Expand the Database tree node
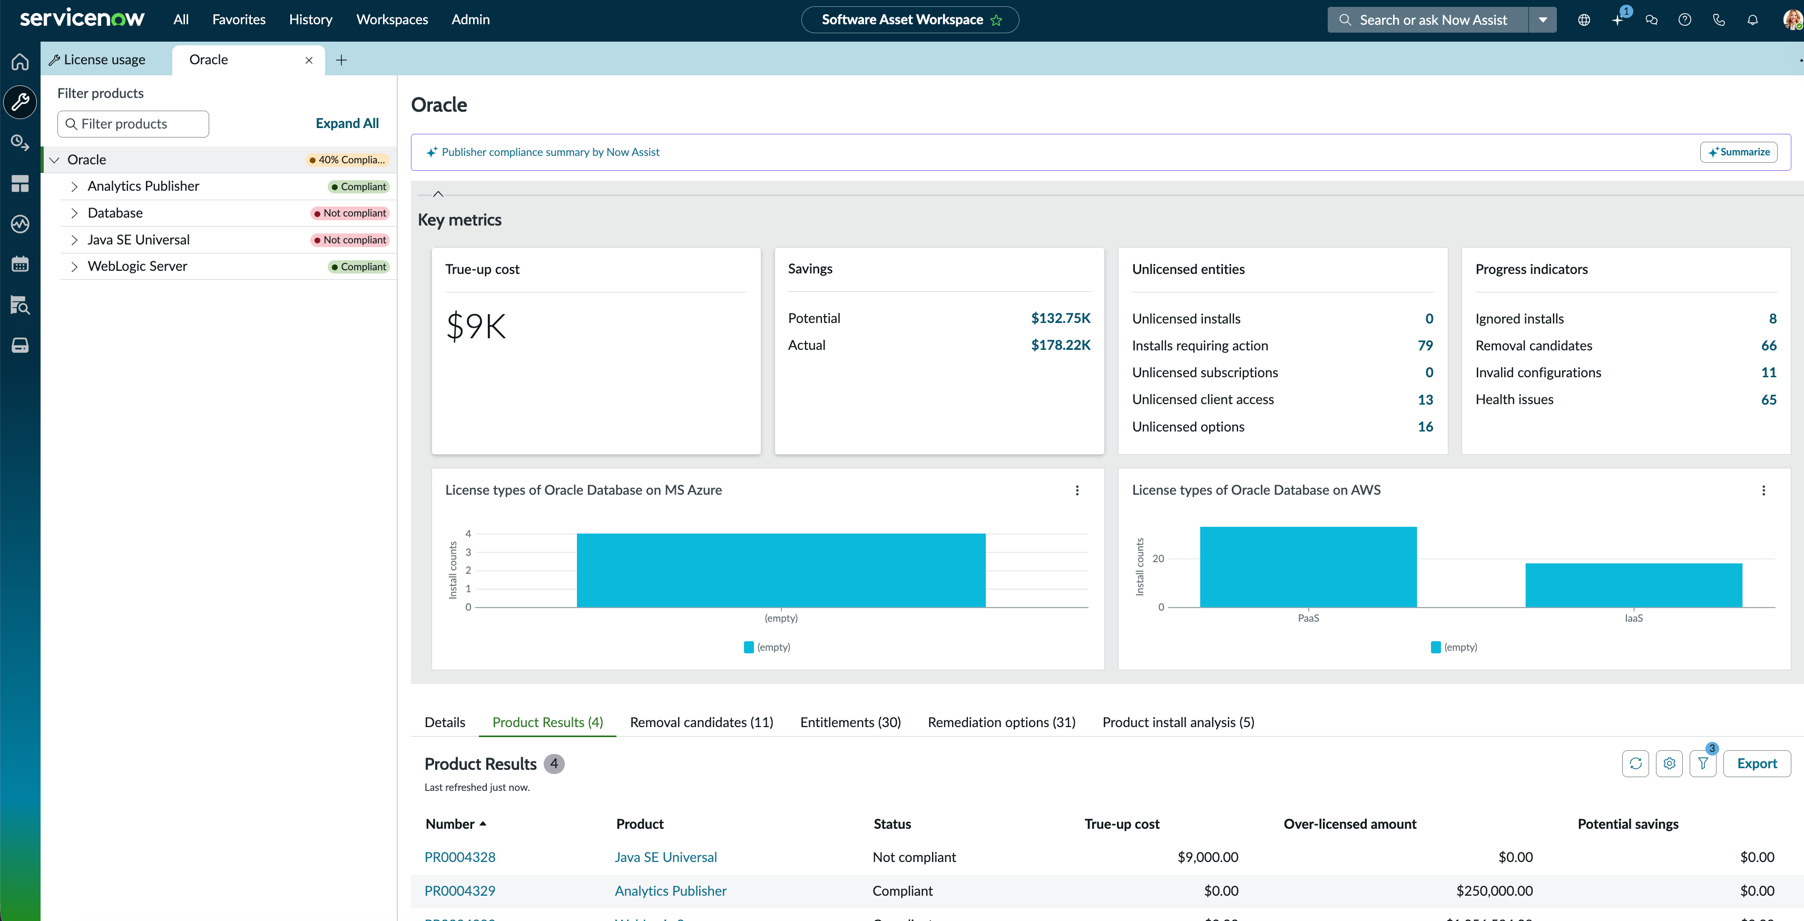Viewport: 1804px width, 921px height. (x=74, y=213)
